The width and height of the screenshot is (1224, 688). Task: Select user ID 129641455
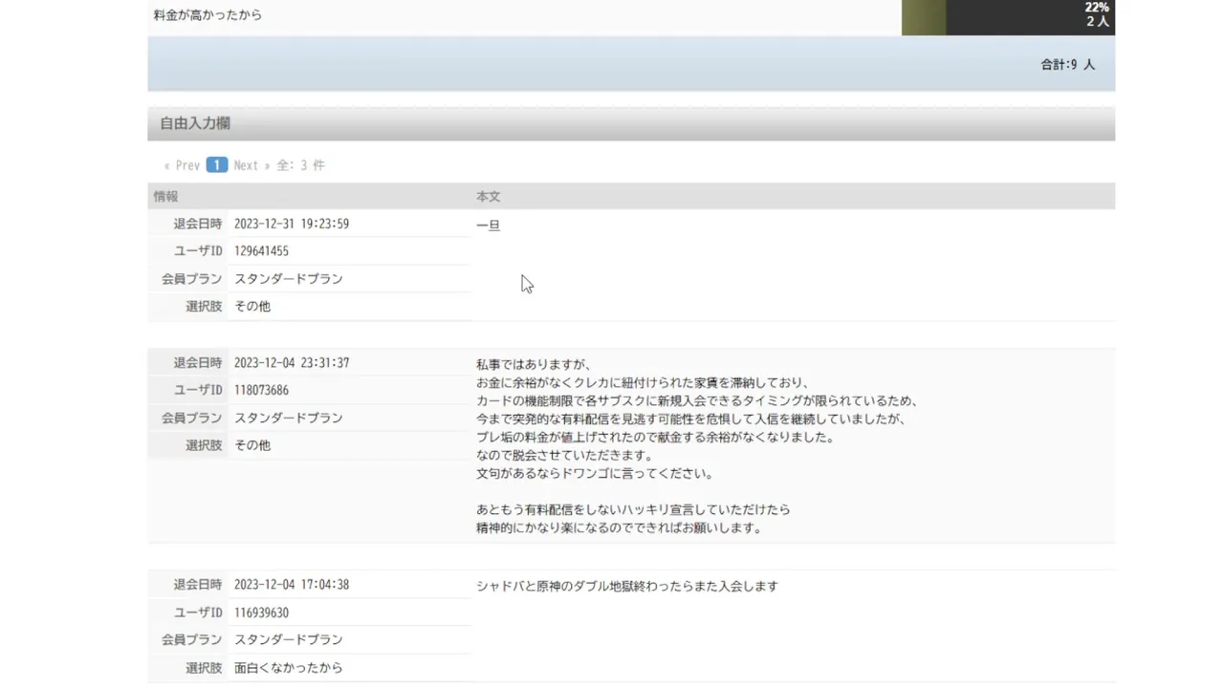coord(261,251)
